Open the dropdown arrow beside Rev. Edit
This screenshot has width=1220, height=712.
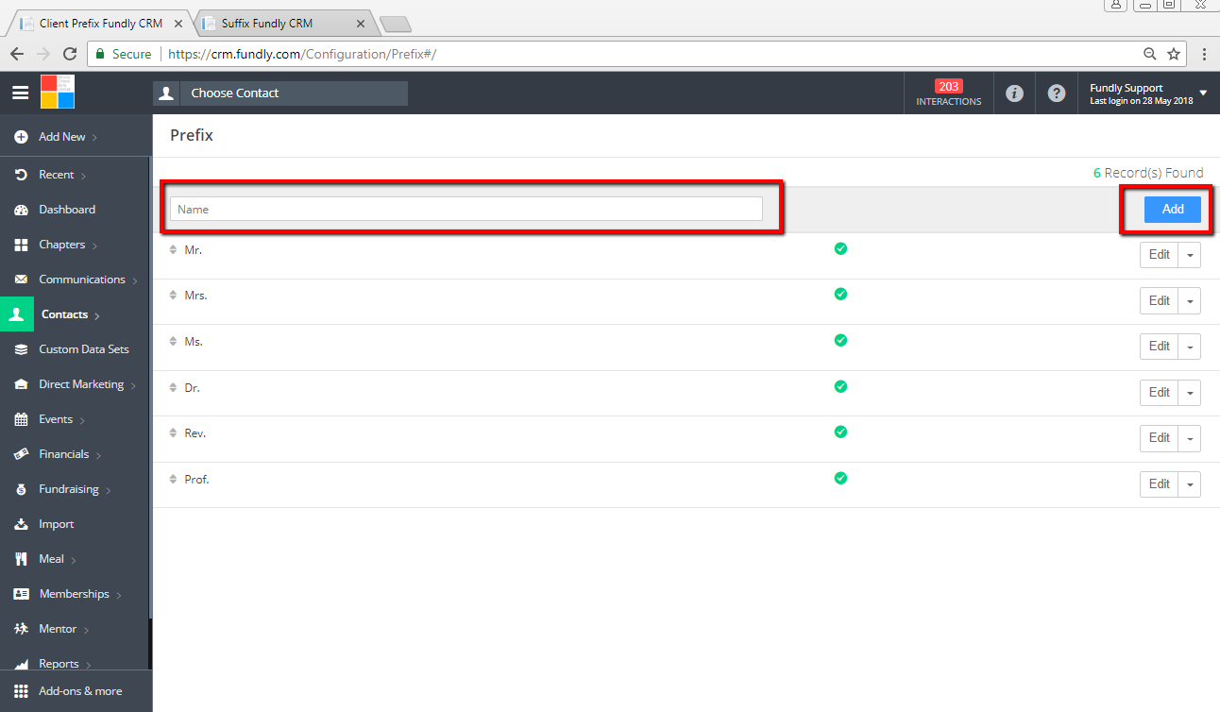point(1190,438)
